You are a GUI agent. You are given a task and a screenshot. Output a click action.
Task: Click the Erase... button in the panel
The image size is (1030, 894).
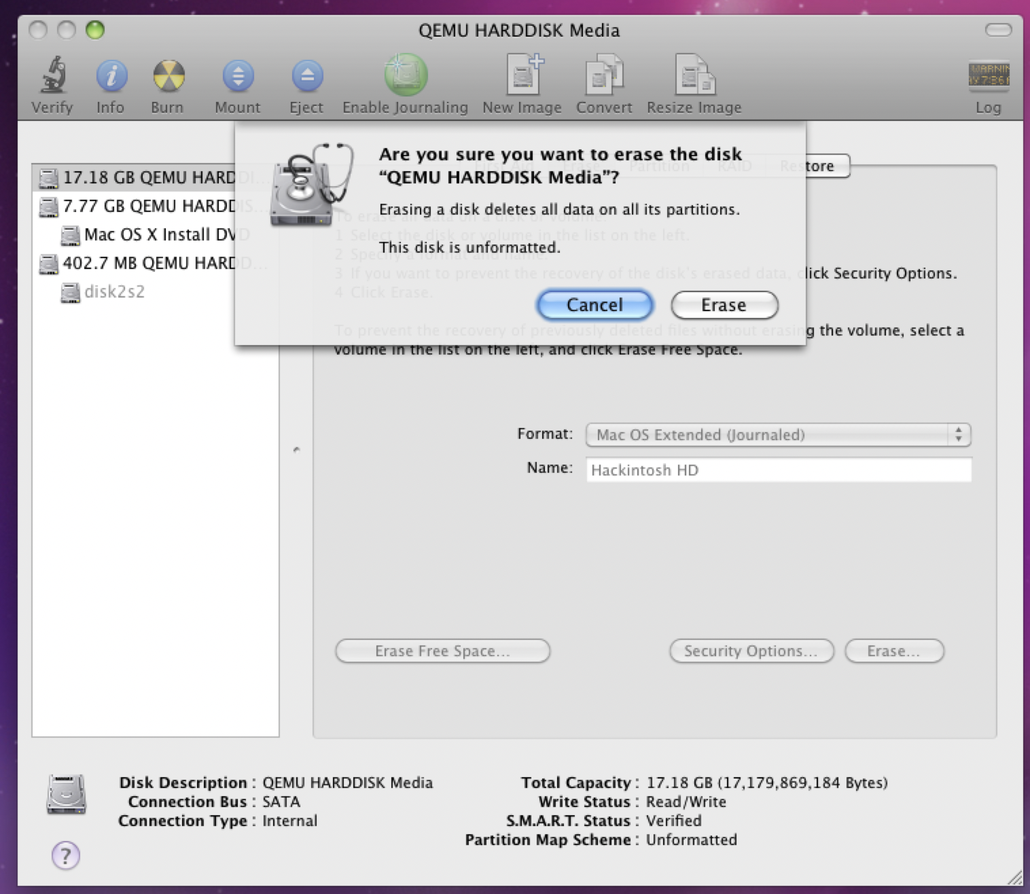[x=894, y=651]
